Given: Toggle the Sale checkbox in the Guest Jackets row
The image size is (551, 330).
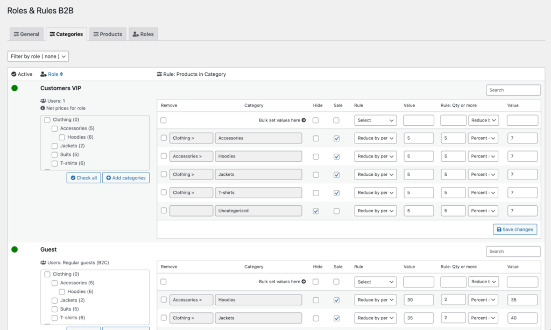Looking at the screenshot, I should click(337, 318).
